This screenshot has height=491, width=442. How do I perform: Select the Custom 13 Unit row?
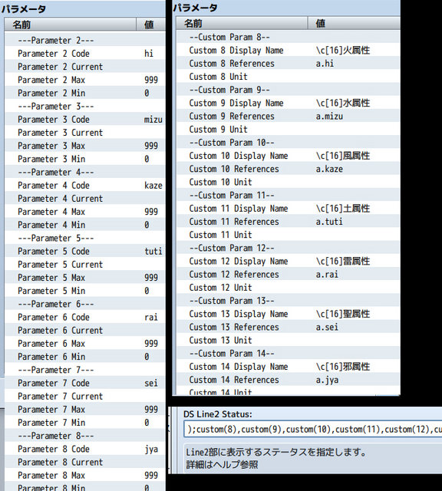pos(289,340)
